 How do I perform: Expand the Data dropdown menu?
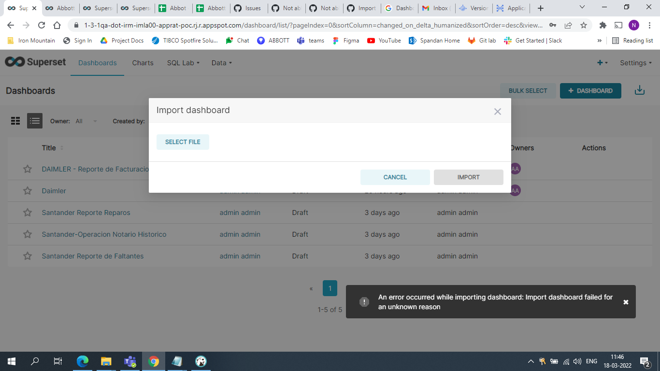point(222,63)
